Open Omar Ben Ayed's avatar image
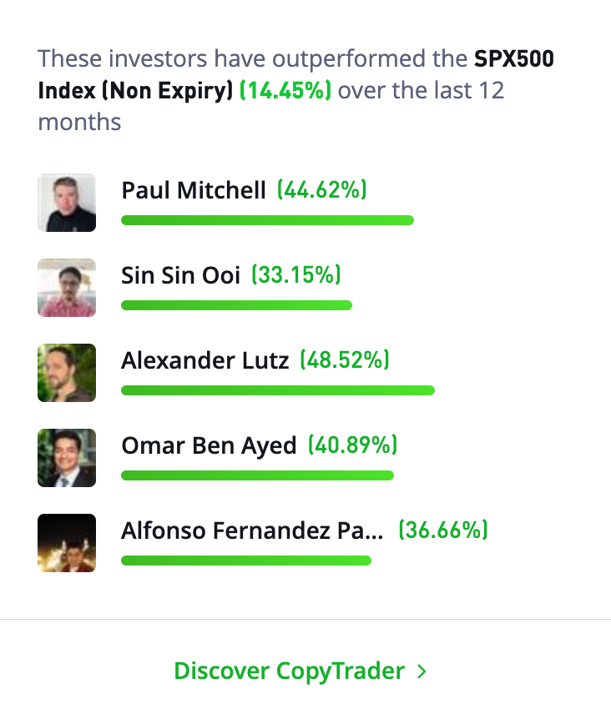This screenshot has height=714, width=611. click(x=67, y=458)
